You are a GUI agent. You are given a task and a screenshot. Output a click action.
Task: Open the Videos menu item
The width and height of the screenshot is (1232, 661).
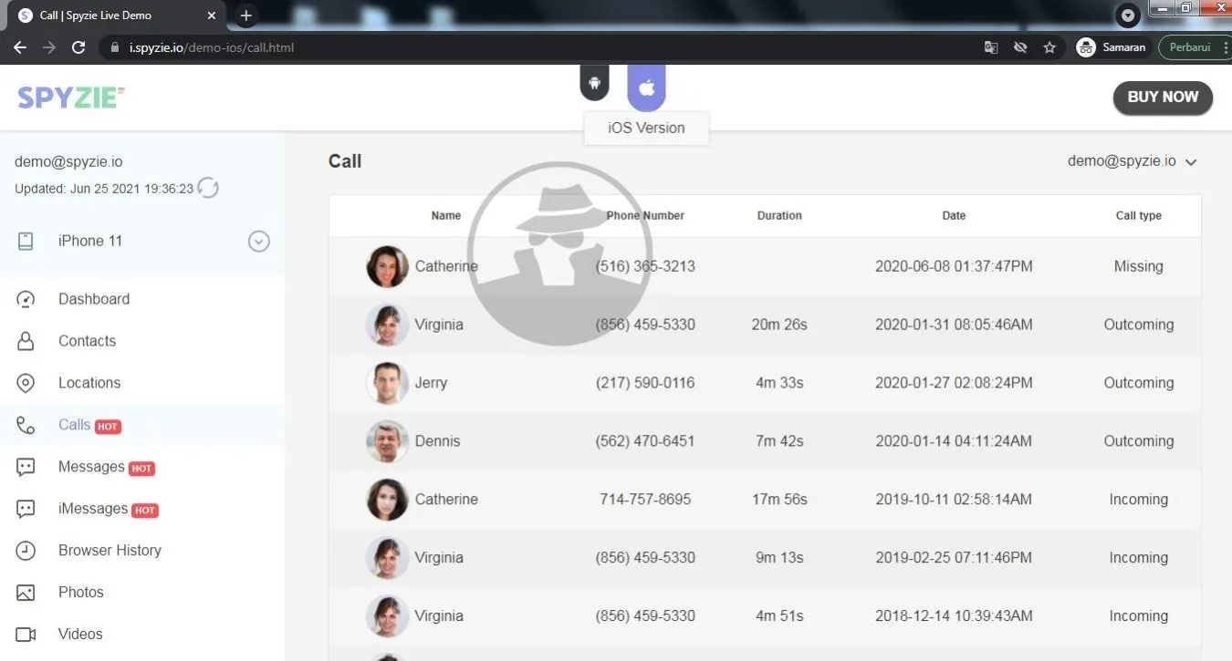click(x=80, y=635)
